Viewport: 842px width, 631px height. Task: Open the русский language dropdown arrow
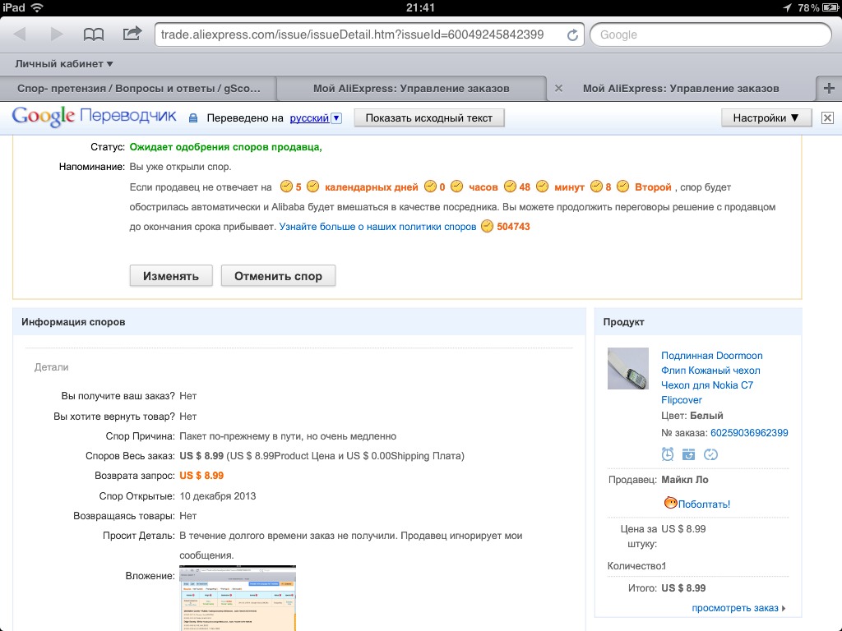pyautogui.click(x=336, y=118)
